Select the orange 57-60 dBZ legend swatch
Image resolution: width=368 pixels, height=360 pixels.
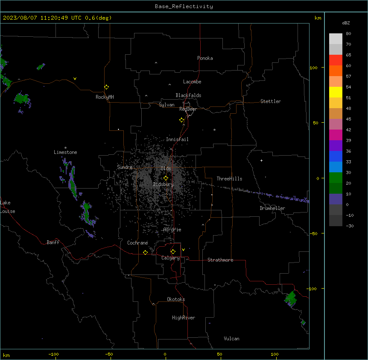(x=336, y=71)
